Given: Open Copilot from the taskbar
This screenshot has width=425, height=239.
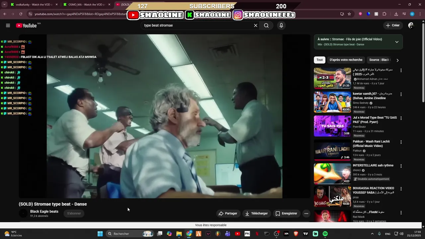Looking at the screenshot, I should [x=169, y=234].
